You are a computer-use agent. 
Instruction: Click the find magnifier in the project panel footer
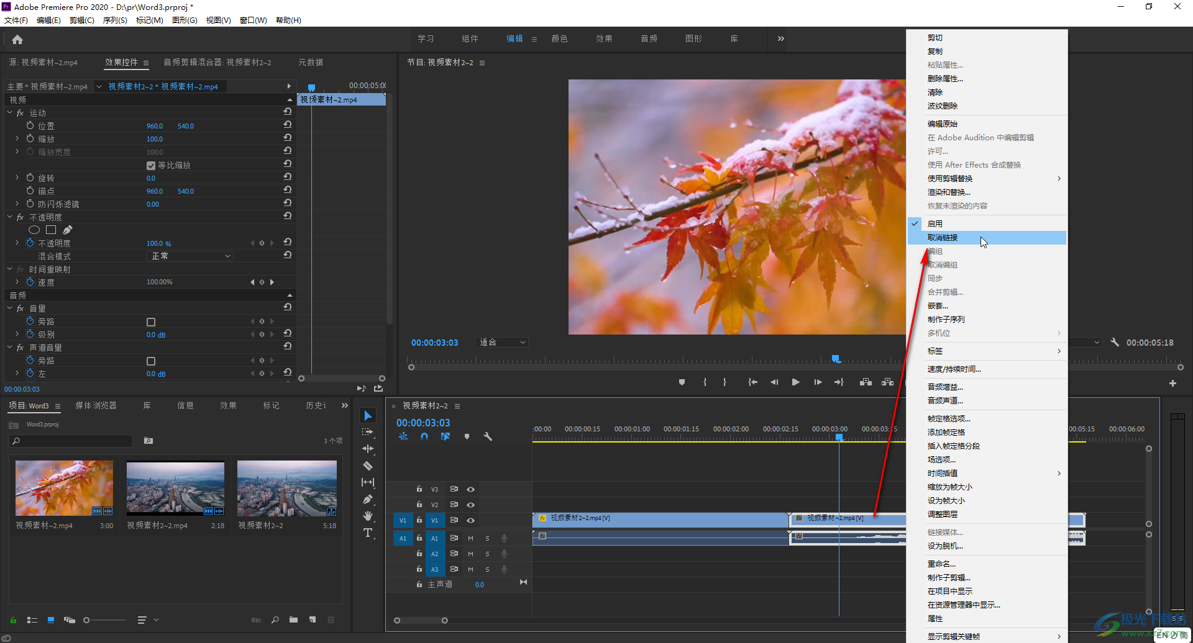pos(275,619)
